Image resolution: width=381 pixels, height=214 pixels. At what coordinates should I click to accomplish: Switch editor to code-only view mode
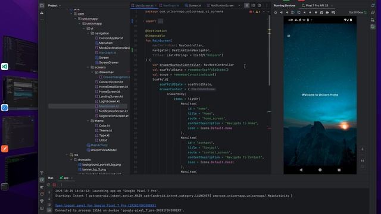pyautogui.click(x=246, y=5)
